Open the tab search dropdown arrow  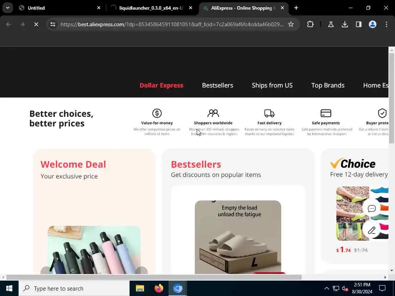tap(8, 8)
